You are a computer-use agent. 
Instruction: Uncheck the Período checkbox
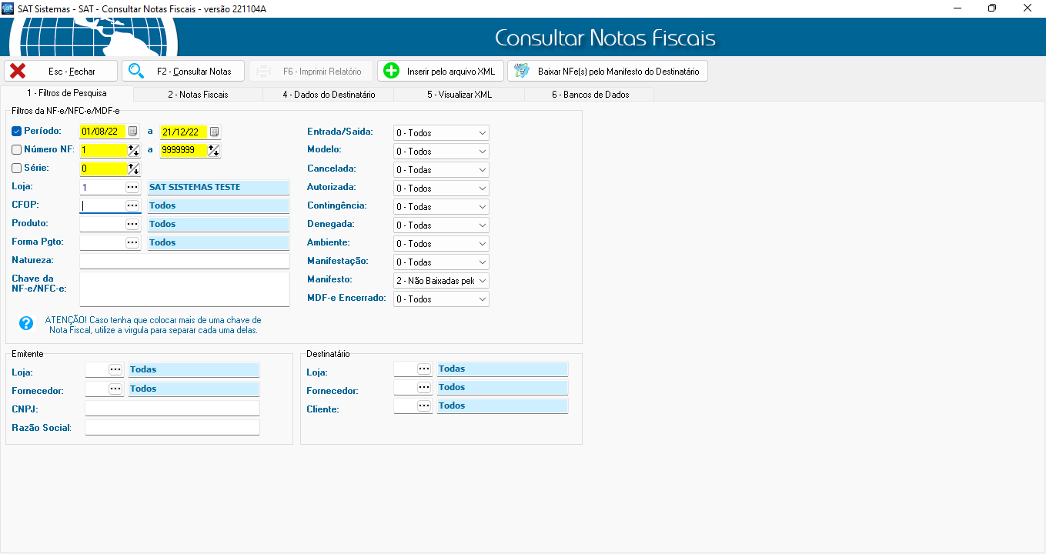point(17,132)
